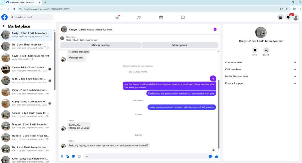Click the 'Hi, is this available?' message
This screenshot has height=163, width=302.
pos(79,52)
